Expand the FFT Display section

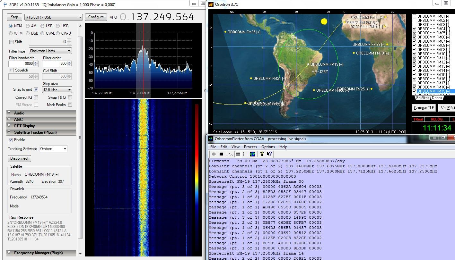coord(9,126)
